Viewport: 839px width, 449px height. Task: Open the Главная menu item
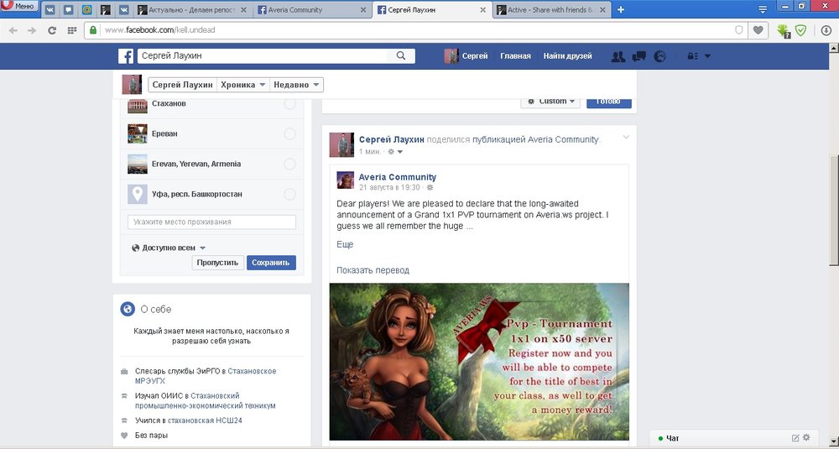point(515,56)
